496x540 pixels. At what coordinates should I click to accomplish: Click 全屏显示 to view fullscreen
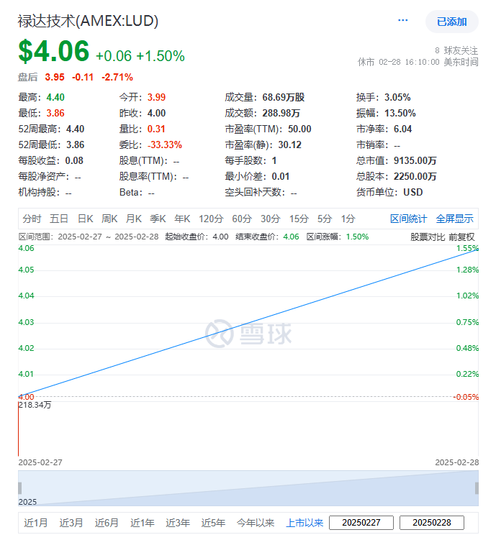tap(455, 219)
